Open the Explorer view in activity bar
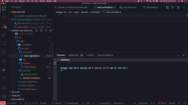The height and width of the screenshot is (105, 188). pos(4,8)
